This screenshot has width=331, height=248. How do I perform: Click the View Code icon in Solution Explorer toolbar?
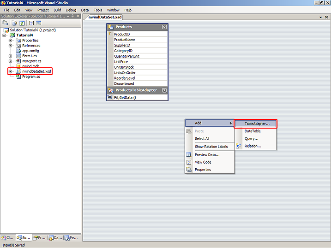pos(31,23)
